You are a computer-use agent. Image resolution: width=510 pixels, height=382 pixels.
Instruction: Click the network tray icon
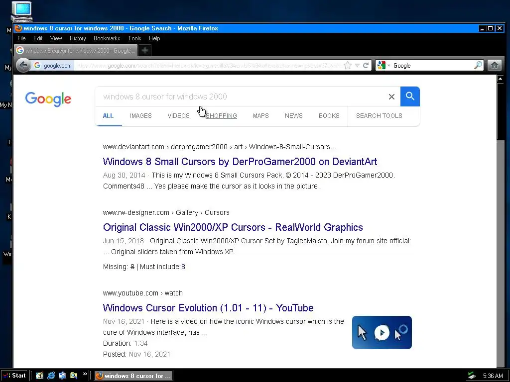point(472,376)
